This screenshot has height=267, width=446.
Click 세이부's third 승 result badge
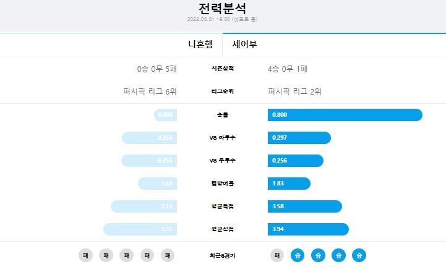point(338,255)
